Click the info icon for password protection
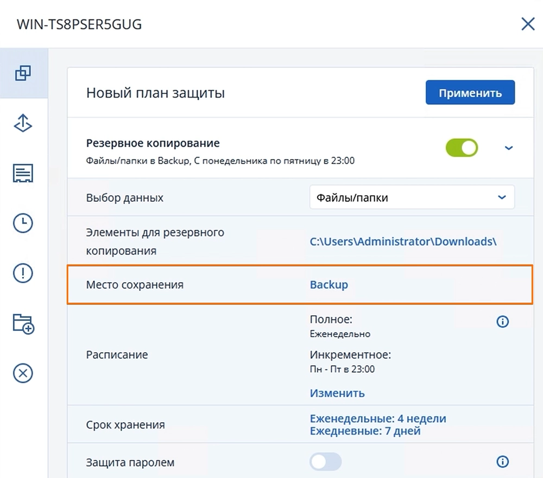Screen dimensions: 543x478 (x=503, y=462)
